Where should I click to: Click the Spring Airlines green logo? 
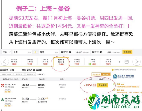click(x=2, y=100)
